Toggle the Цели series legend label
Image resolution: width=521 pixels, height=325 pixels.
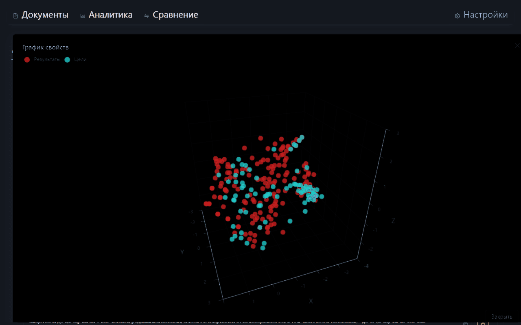pos(80,59)
